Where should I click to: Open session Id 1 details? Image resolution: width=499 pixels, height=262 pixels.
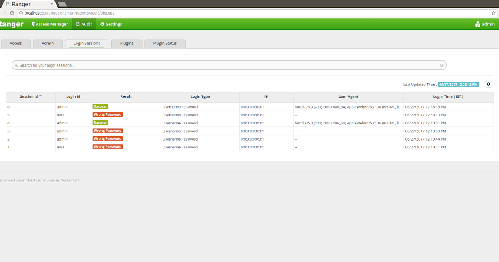click(8, 147)
